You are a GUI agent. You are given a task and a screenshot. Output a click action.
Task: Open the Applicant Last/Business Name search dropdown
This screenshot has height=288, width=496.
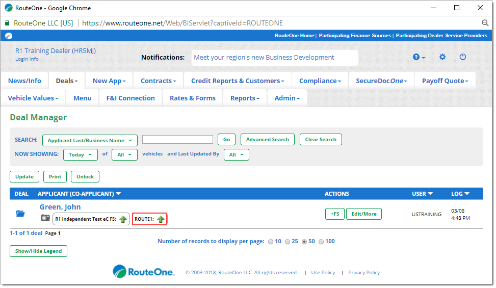pos(90,140)
